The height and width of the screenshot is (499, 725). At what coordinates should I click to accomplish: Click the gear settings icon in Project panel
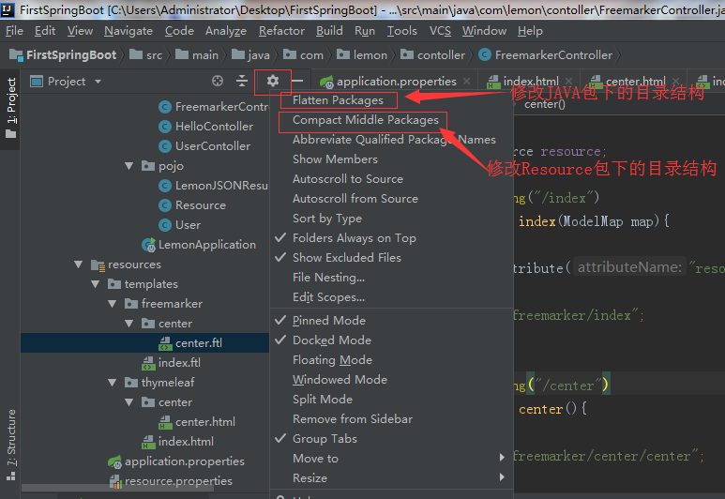(273, 81)
